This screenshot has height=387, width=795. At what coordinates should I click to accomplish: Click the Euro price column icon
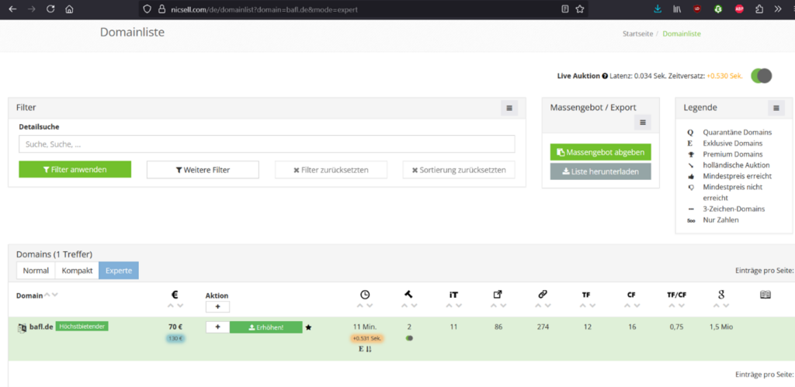175,295
